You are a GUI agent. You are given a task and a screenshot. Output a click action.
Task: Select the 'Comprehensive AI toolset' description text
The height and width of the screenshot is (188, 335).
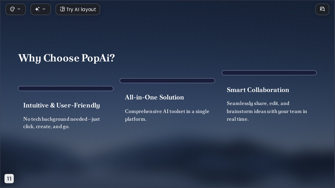click(167, 115)
